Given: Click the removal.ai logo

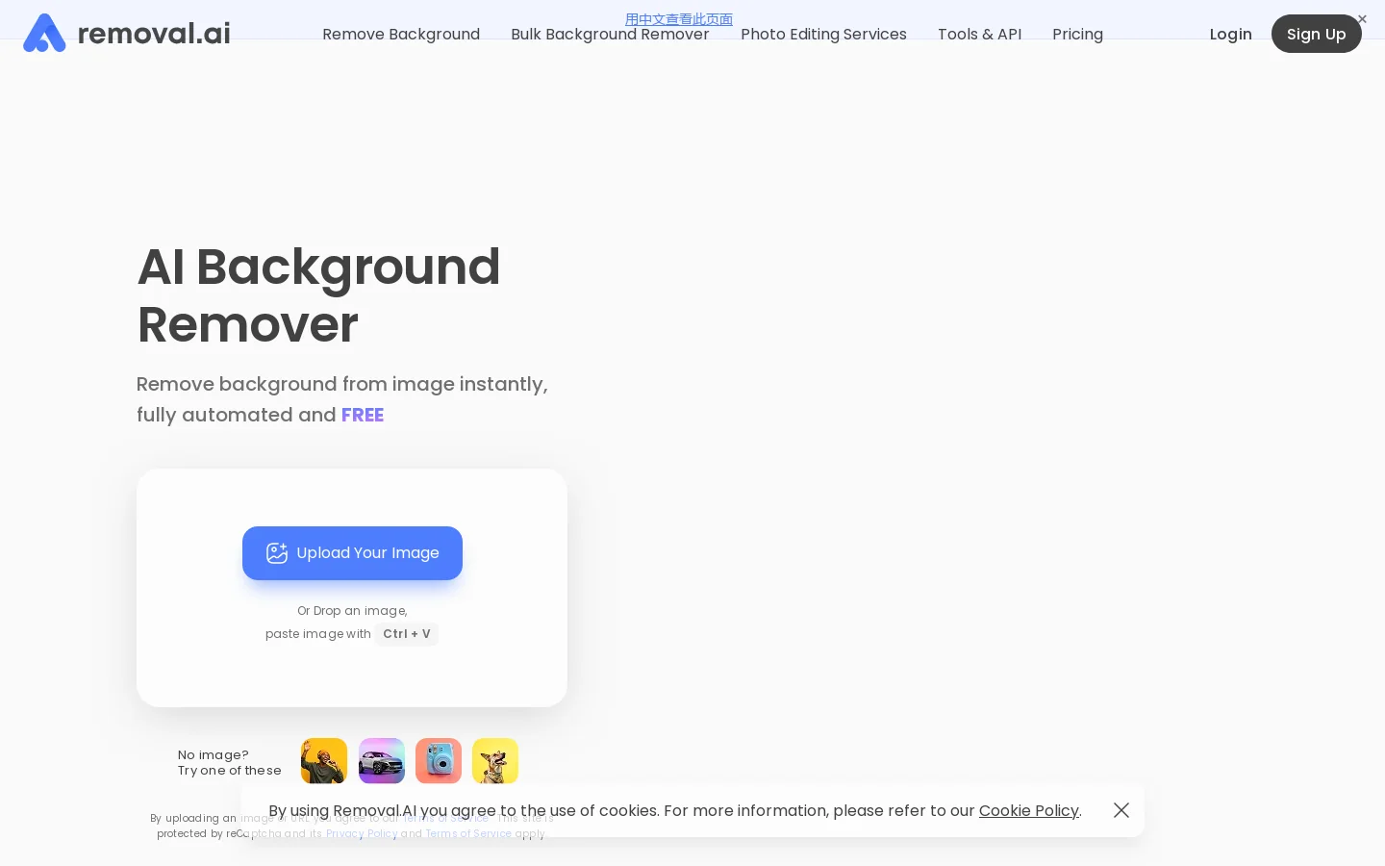Looking at the screenshot, I should click(126, 34).
